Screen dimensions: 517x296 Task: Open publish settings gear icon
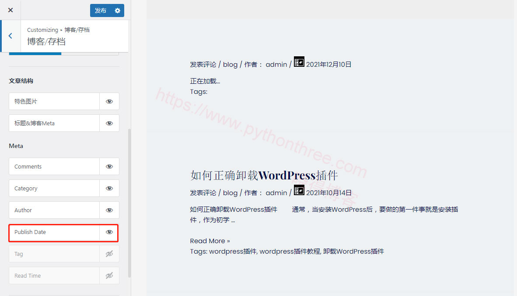click(x=118, y=10)
